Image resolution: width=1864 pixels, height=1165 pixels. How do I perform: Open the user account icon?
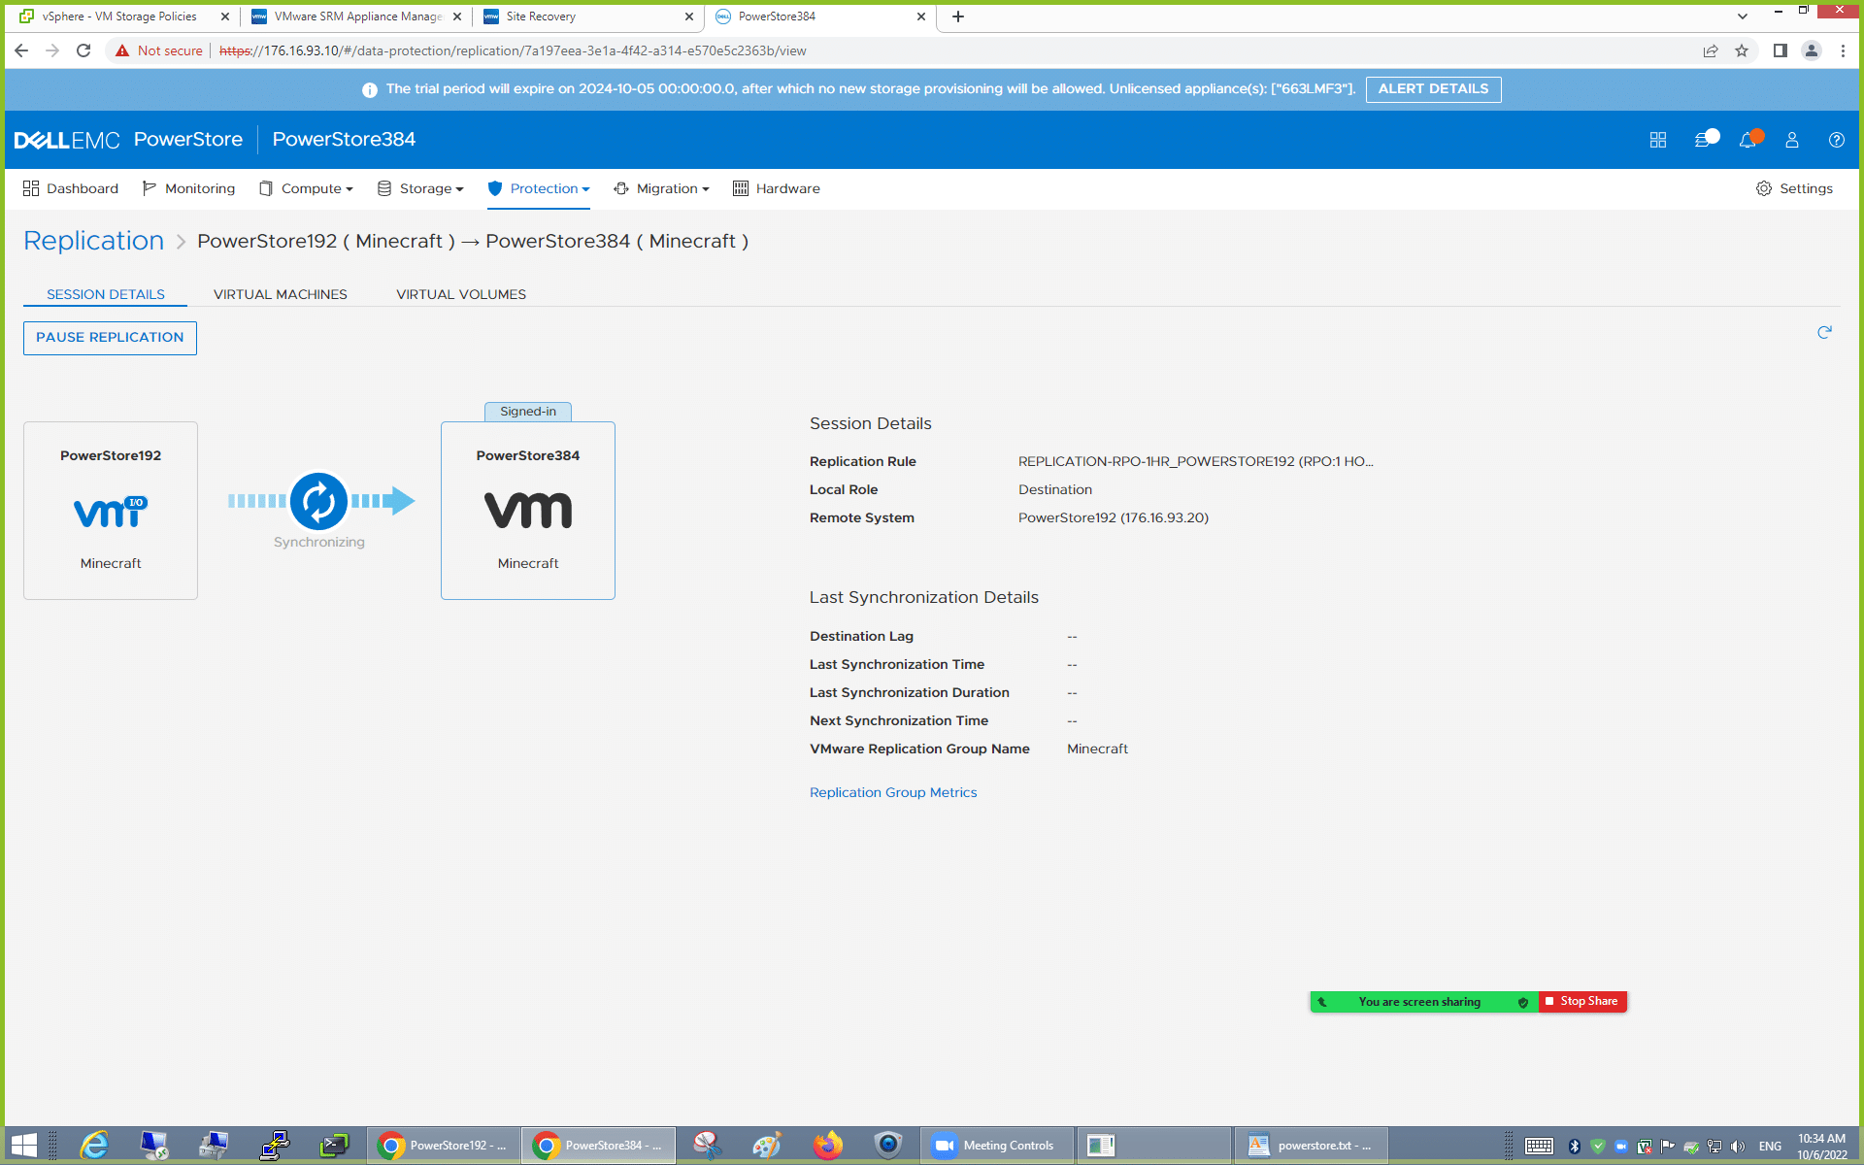1792,140
